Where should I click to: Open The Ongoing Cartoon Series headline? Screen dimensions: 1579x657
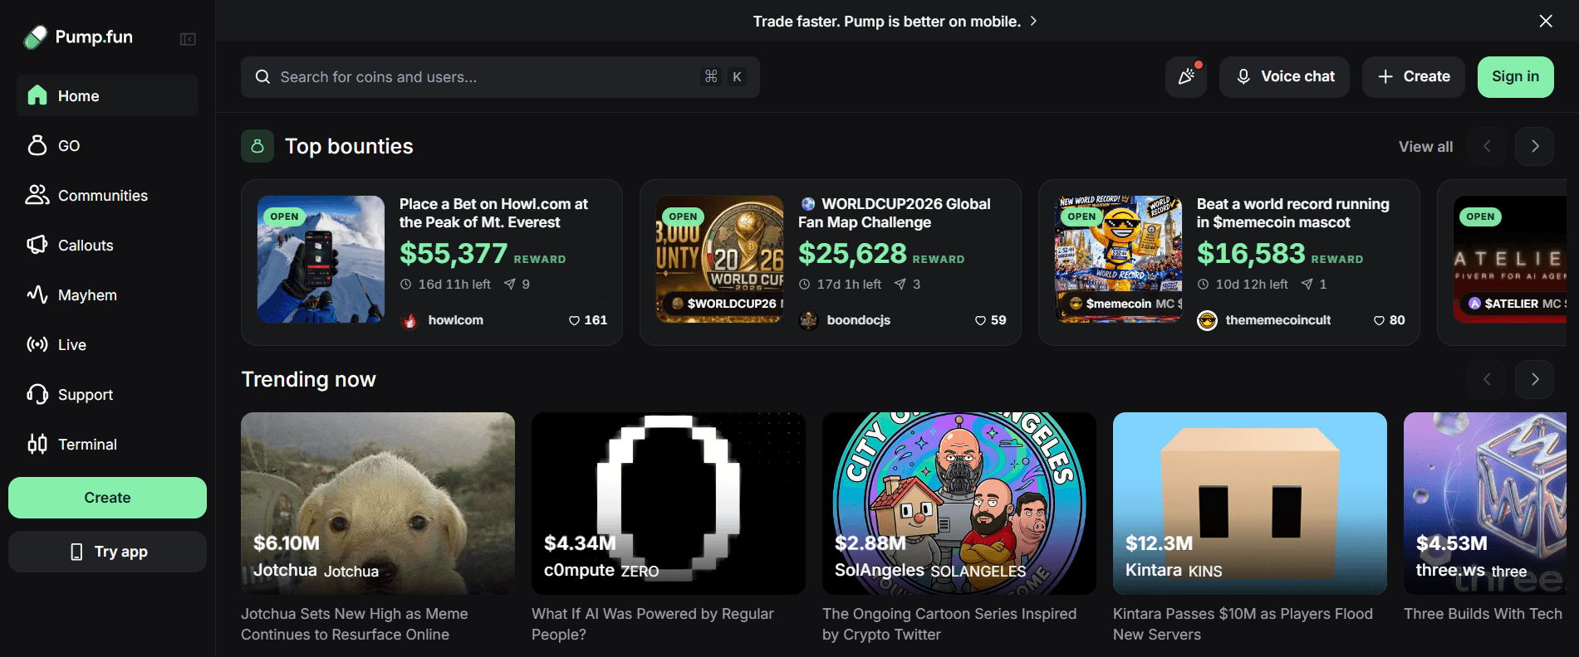pyautogui.click(x=949, y=624)
